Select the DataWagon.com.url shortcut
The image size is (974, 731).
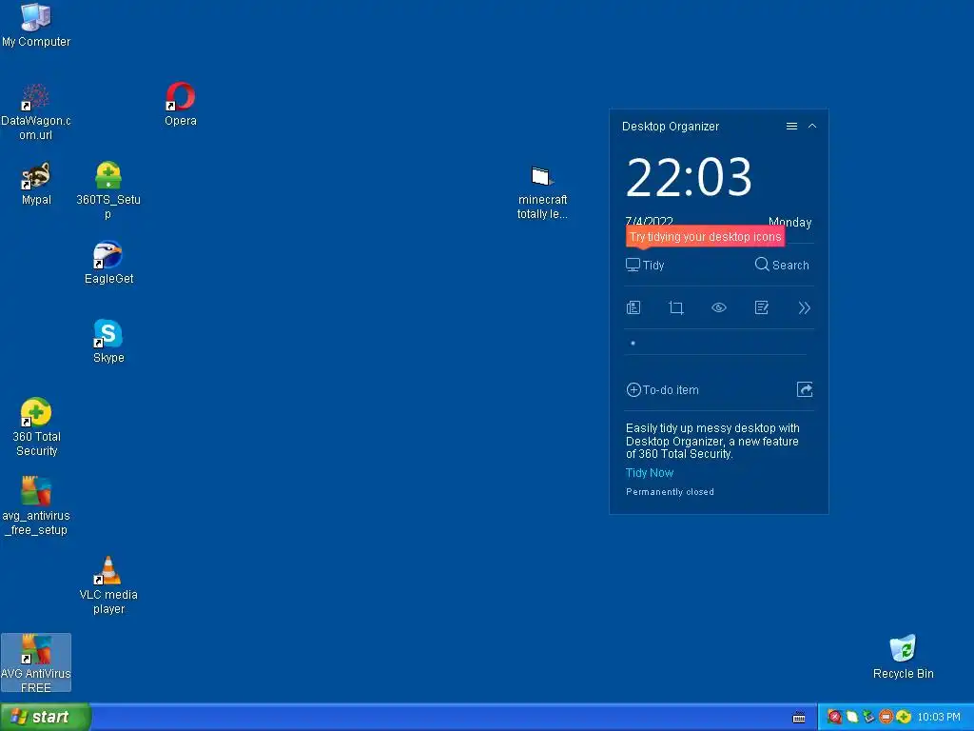(35, 112)
